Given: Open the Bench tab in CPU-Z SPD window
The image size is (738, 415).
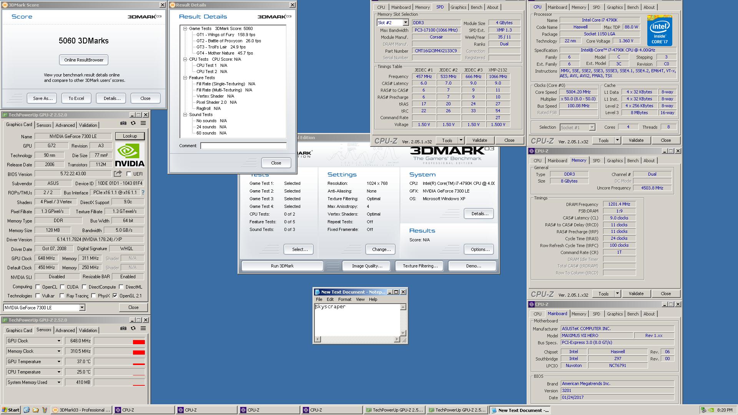Looking at the screenshot, I should click(476, 7).
